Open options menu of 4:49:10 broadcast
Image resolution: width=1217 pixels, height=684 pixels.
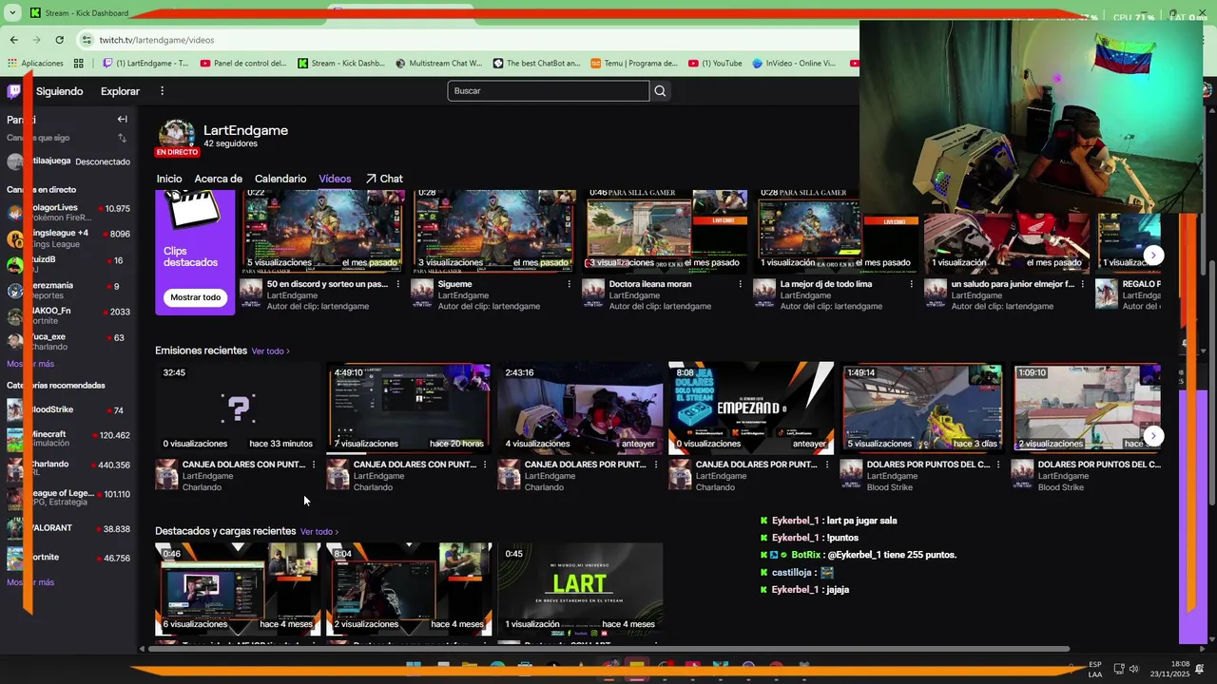pos(485,465)
